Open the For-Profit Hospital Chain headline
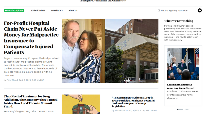Viewport: 208px width, 114px height. tap(31, 38)
